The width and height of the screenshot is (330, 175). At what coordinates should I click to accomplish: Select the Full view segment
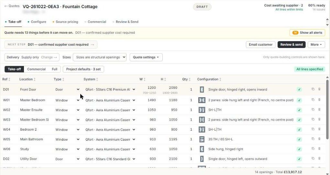point(54,69)
